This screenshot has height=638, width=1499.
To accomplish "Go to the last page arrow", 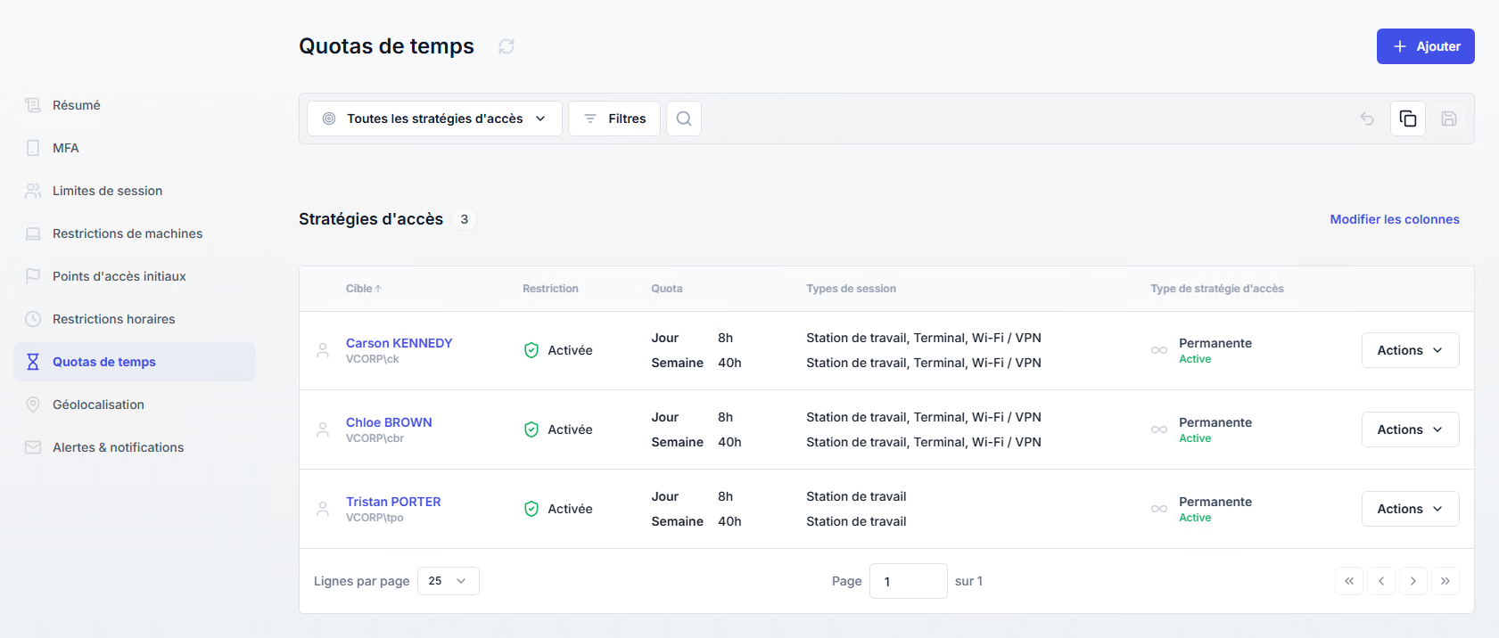I will tap(1445, 581).
